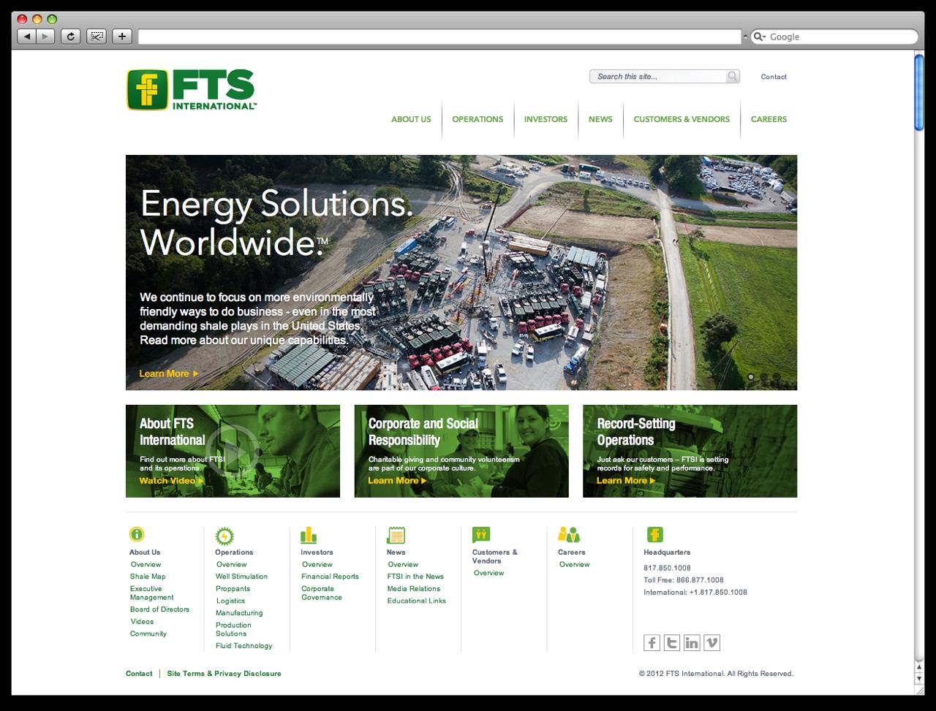Viewport: 936px width, 711px height.
Task: Click the FTS International logo
Action: 191,90
